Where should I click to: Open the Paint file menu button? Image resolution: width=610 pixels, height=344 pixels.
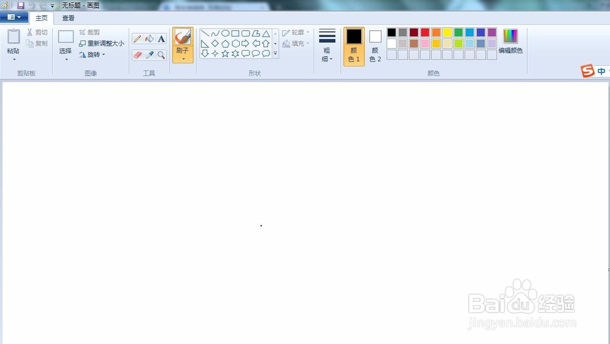point(14,17)
